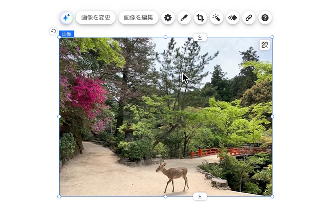Click the top-right resize handle
Screen dimensions: 327x208
pos(272,37)
